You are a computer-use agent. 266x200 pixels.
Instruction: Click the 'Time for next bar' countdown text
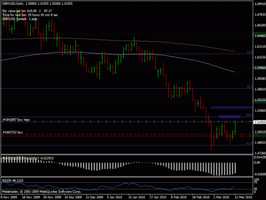point(30,15)
